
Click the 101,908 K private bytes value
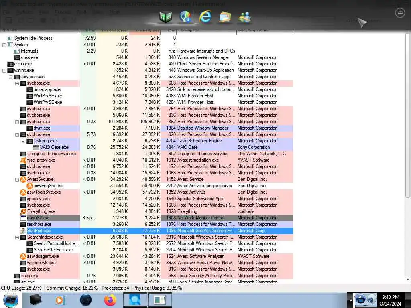coord(118,122)
